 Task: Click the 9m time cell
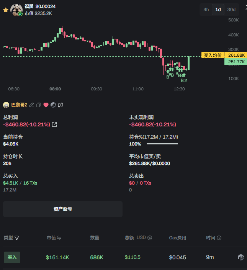coord(210,257)
